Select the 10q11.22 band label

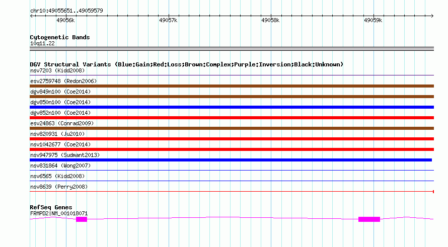(42, 43)
